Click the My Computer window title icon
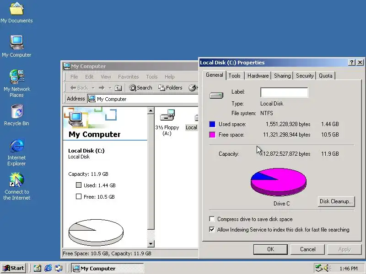Screen dimensions: 366x274 coord(67,66)
